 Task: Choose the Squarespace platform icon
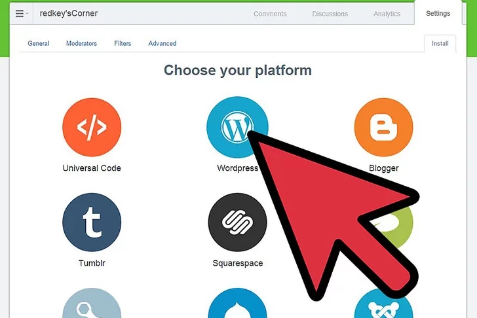pyautogui.click(x=237, y=222)
